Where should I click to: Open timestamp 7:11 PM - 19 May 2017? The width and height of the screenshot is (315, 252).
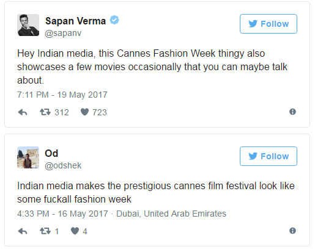(x=62, y=95)
